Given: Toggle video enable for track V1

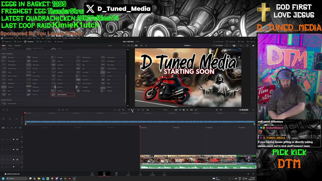Looking at the screenshot, I should pos(17,160).
